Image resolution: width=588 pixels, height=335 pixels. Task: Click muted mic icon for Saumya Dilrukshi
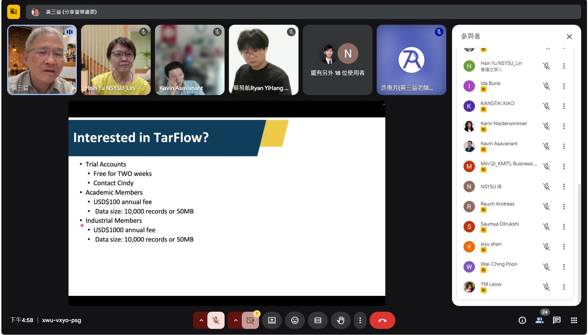click(547, 227)
